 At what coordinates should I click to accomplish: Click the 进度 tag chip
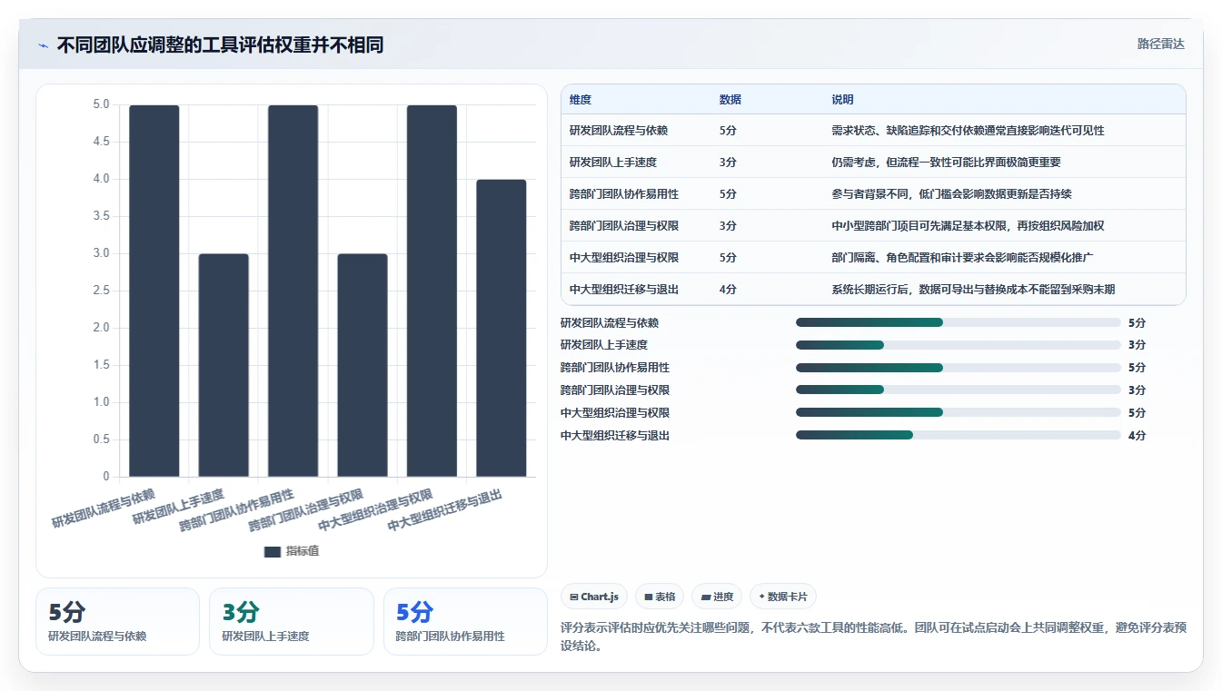[x=718, y=597]
